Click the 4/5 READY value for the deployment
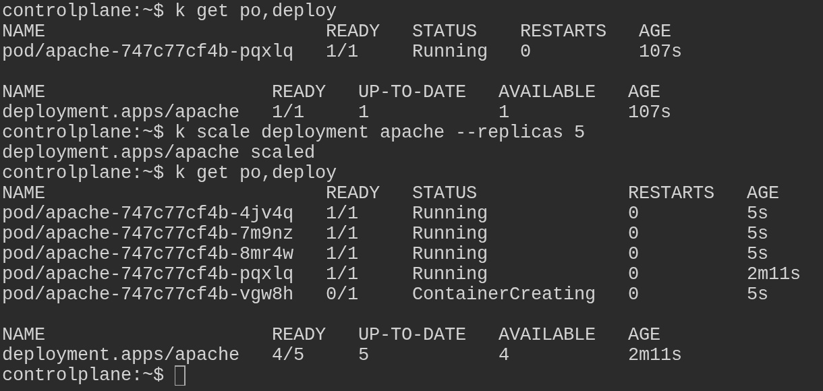Image resolution: width=823 pixels, height=391 pixels. (287, 355)
